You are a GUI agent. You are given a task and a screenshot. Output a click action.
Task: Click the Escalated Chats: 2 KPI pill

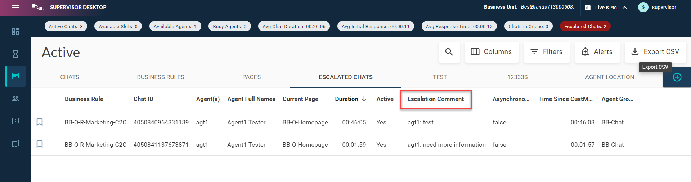click(585, 26)
